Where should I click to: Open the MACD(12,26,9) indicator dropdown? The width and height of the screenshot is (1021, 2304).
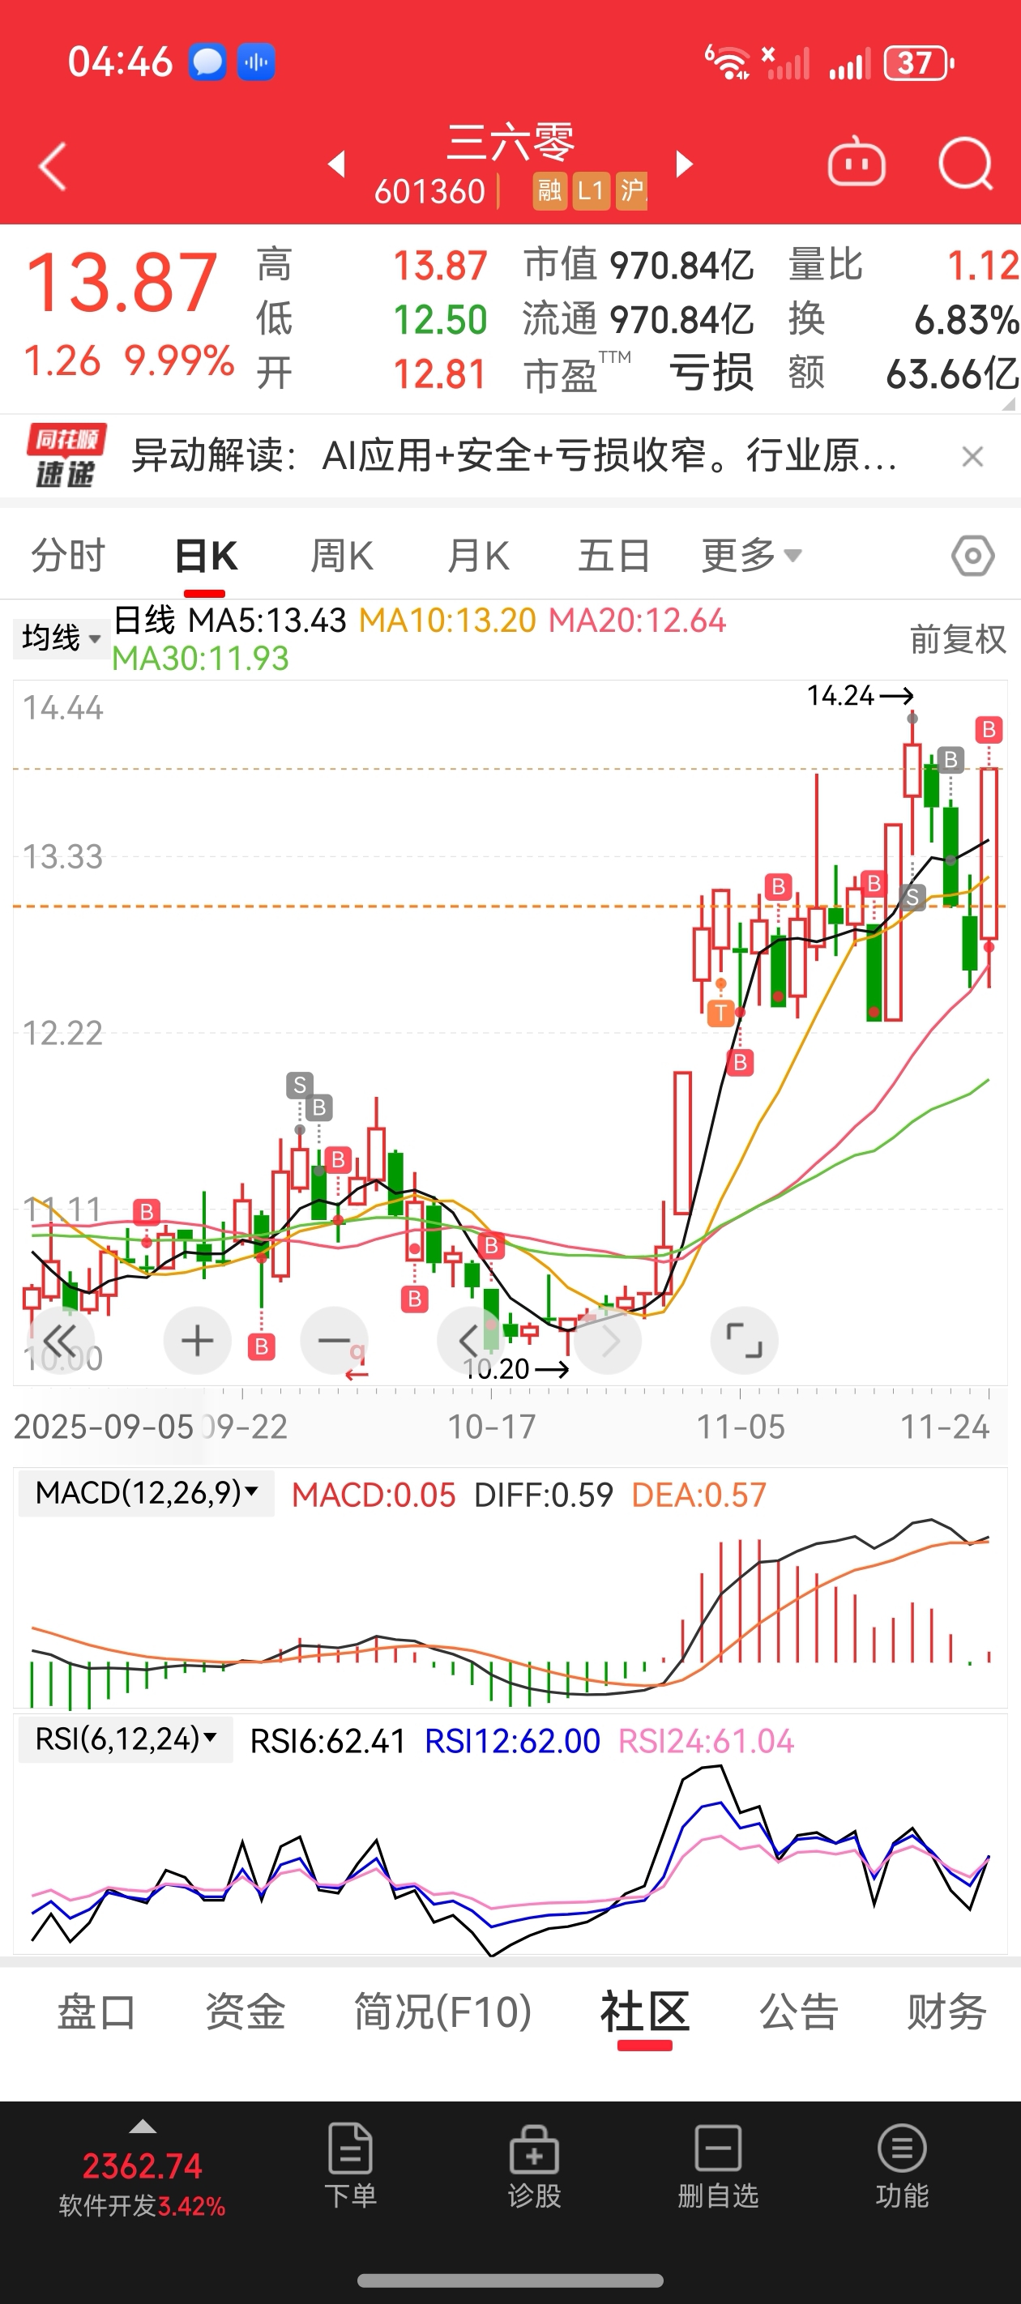pos(147,1493)
